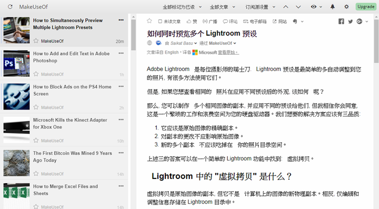Image resolution: width=379 pixels, height=209 pixels.
Task: Open the 订阅源设置 feed settings menu
Action: [x=261, y=7]
